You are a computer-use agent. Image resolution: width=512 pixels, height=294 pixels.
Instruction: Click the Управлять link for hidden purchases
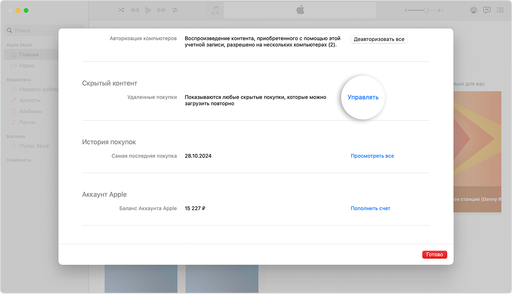click(x=363, y=97)
